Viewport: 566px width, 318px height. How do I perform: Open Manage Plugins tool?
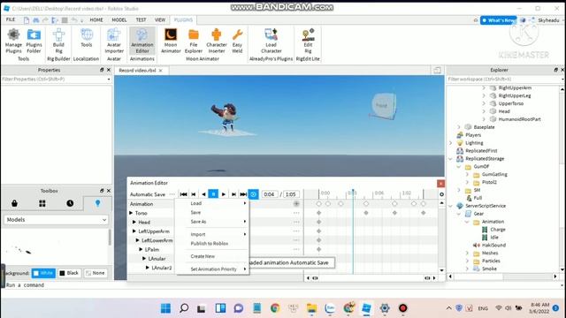(x=13, y=42)
